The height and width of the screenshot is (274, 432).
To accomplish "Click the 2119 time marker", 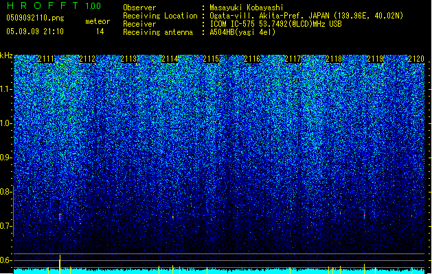I will tap(375, 59).
